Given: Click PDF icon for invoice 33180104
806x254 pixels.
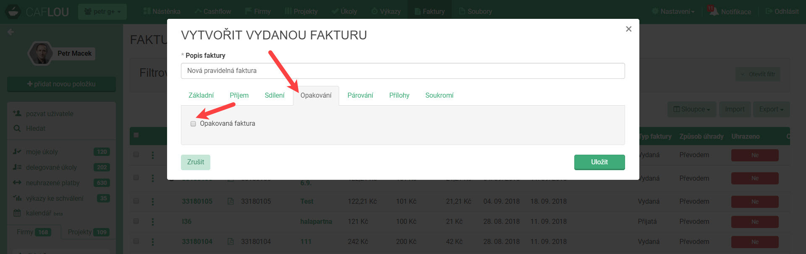Looking at the screenshot, I should click(x=230, y=241).
